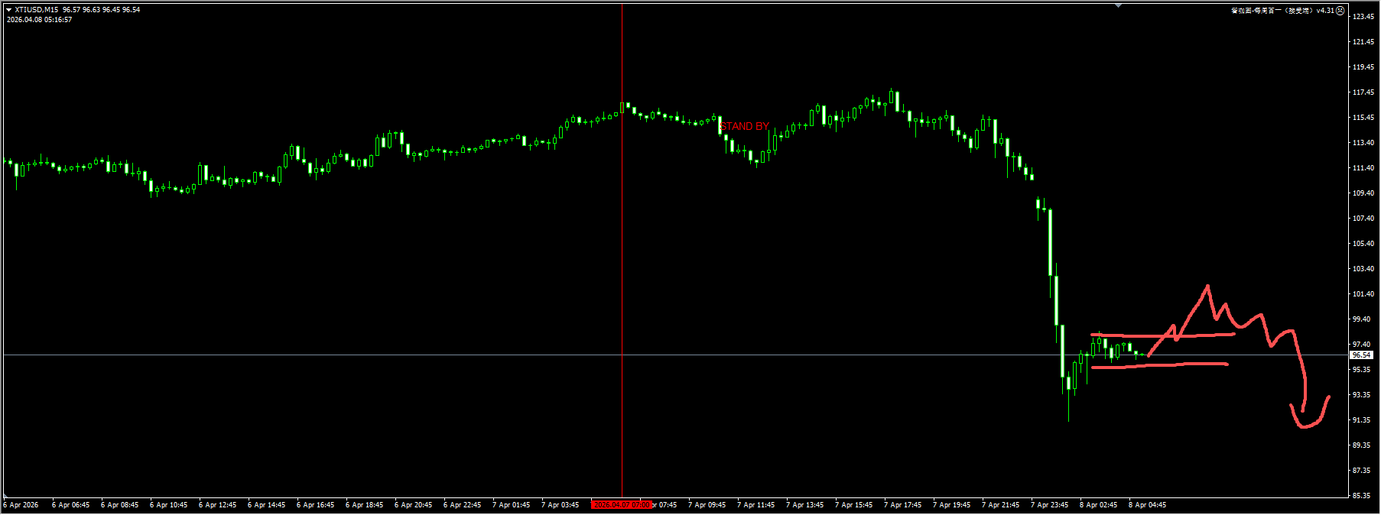Click the 85.35 label on price scale
Viewport: 1381px width, 515px height.
pyautogui.click(x=1361, y=496)
